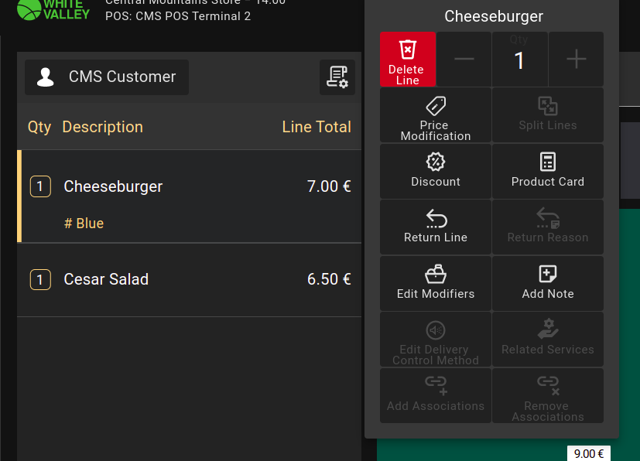Click the Cesar Salad quantity badge
The height and width of the screenshot is (461, 640).
(40, 279)
